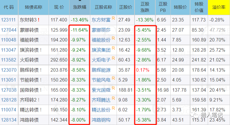Select bond name 火炬转债
This screenshot has width=230, height=125.
29,60
